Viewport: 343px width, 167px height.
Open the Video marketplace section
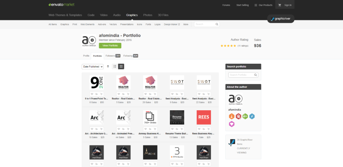104,15
